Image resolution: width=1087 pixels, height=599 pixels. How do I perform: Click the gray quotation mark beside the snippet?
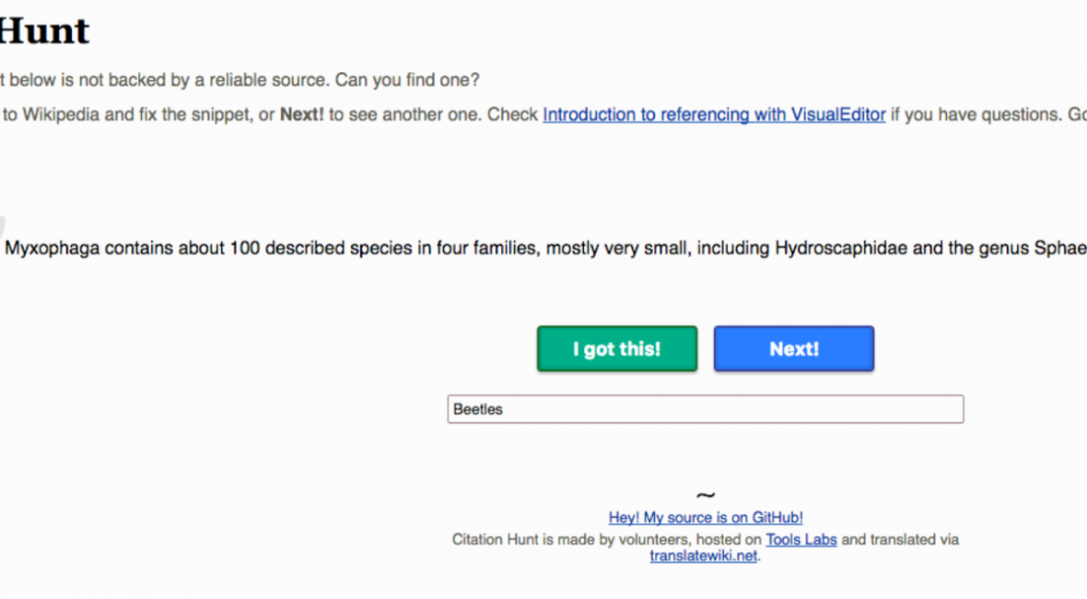click(x=3, y=224)
